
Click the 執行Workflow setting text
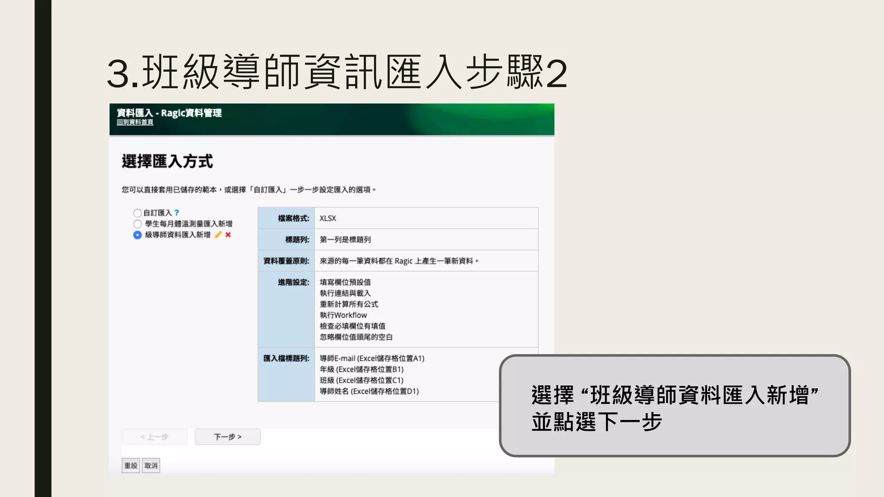click(343, 315)
